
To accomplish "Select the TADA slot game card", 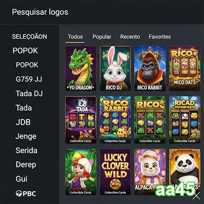I will click(81, 120).
